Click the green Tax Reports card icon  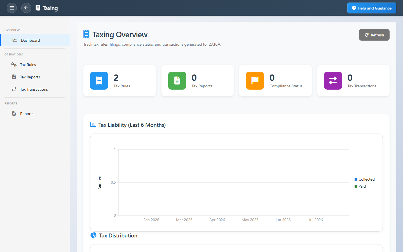coord(177,81)
